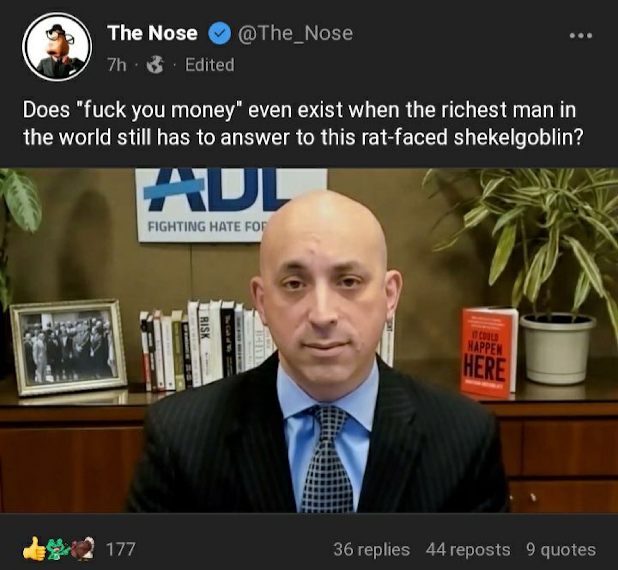View the 9 quotes list
Image resolution: width=618 pixels, height=570 pixels.
[561, 550]
